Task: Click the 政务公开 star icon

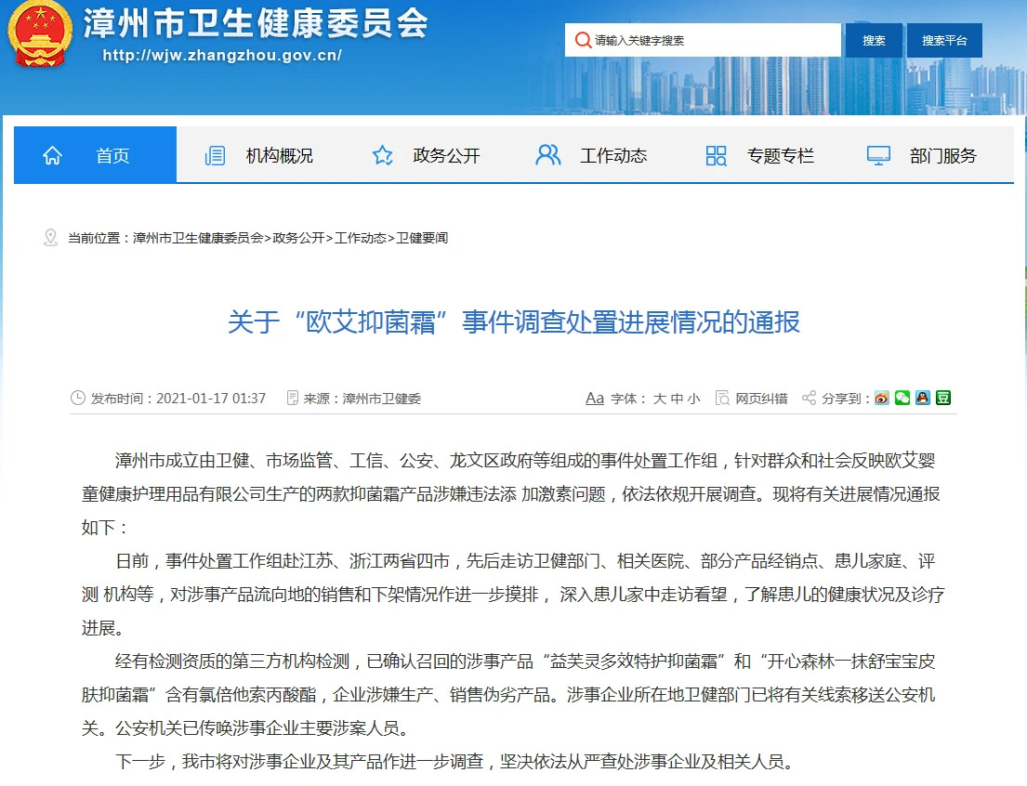Action: click(x=383, y=155)
